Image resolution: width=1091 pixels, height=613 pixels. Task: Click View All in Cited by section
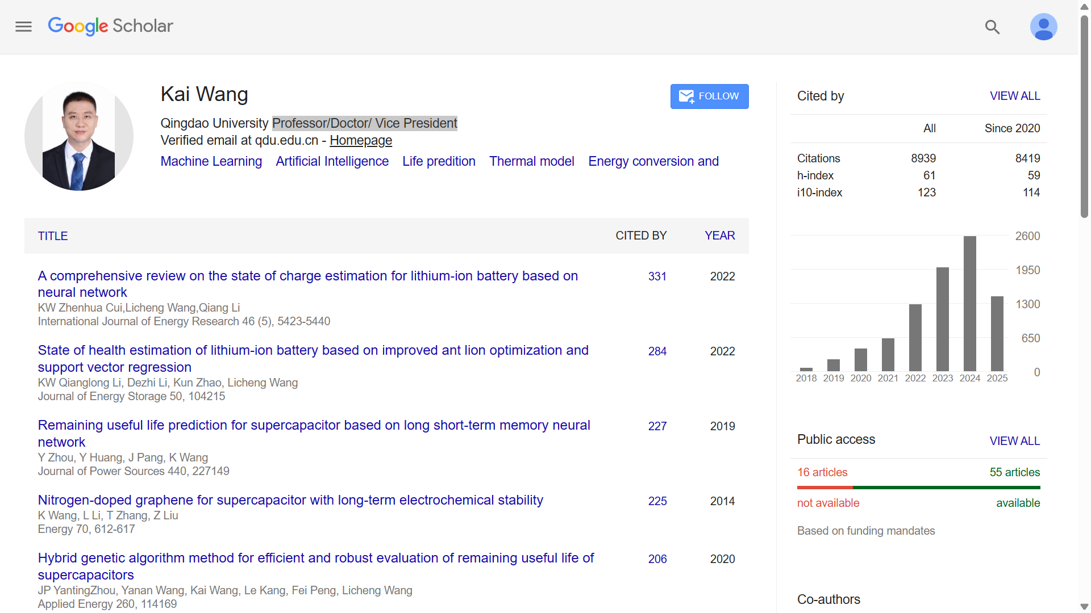pos(1014,96)
